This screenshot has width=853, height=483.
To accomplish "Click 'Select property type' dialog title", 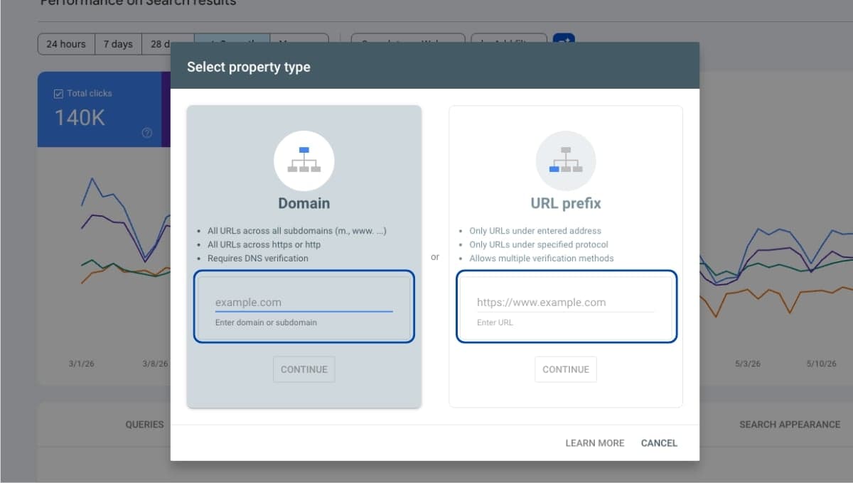I will click(x=249, y=67).
